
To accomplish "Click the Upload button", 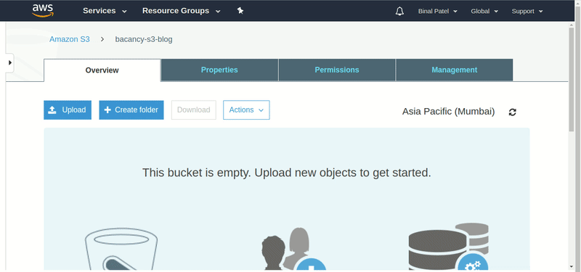I will pos(68,110).
